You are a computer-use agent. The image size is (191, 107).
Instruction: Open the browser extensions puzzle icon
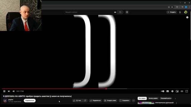(x=177, y=7)
